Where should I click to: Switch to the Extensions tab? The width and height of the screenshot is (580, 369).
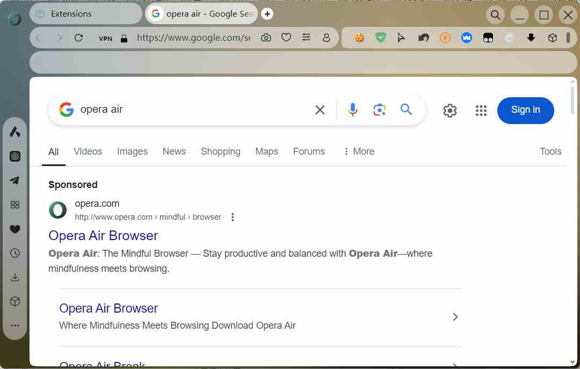(86, 13)
